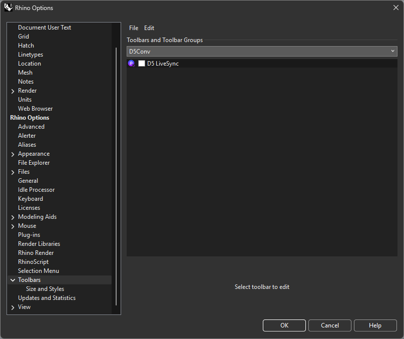Select Mesh in the tree
Viewport: 404px width, 339px height.
pyautogui.click(x=25, y=73)
